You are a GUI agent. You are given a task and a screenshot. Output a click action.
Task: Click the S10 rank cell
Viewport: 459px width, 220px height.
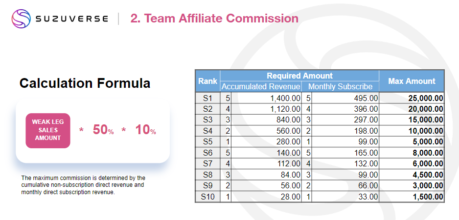coord(207,197)
